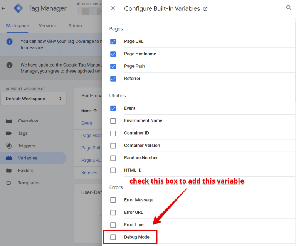This screenshot has width=296, height=246.
Task: Check the Error Message checkbox
Action: 113,200
